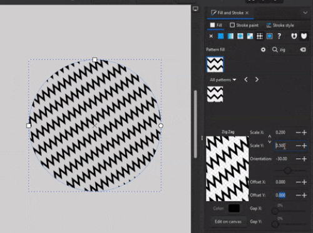Switch to the Stroke style tab

point(280,25)
